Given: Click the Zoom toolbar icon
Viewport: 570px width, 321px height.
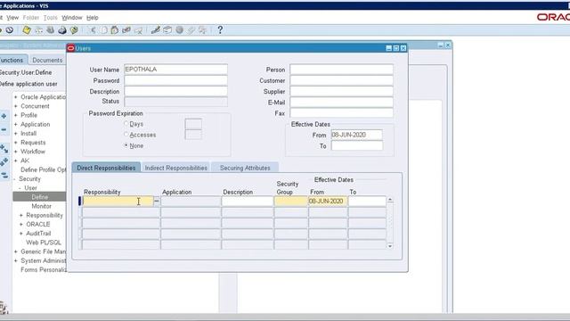Looking at the screenshot, I should 167,30.
